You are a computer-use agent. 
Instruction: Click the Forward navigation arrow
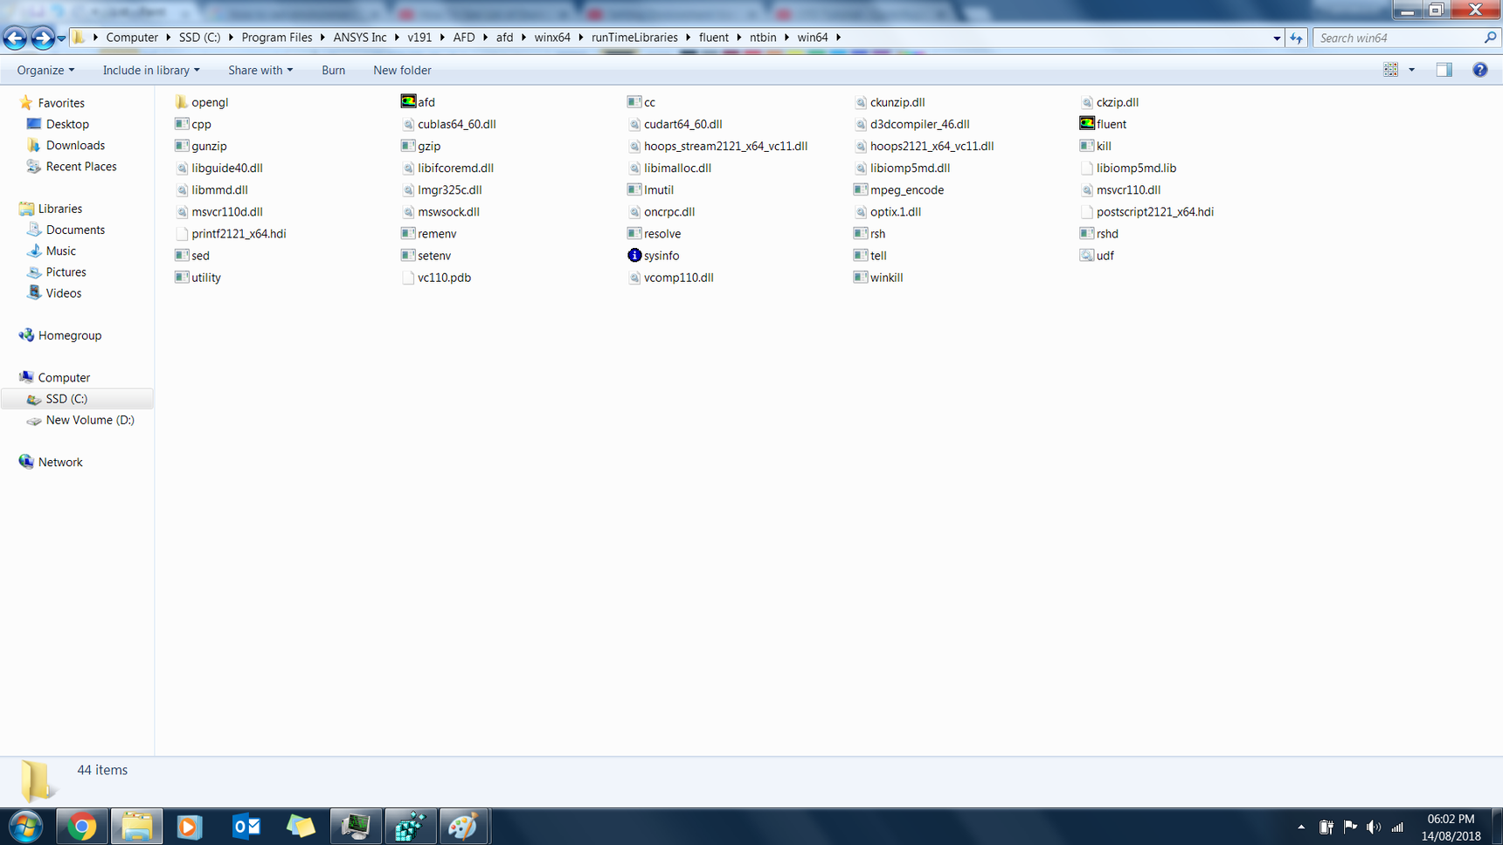[x=42, y=38]
